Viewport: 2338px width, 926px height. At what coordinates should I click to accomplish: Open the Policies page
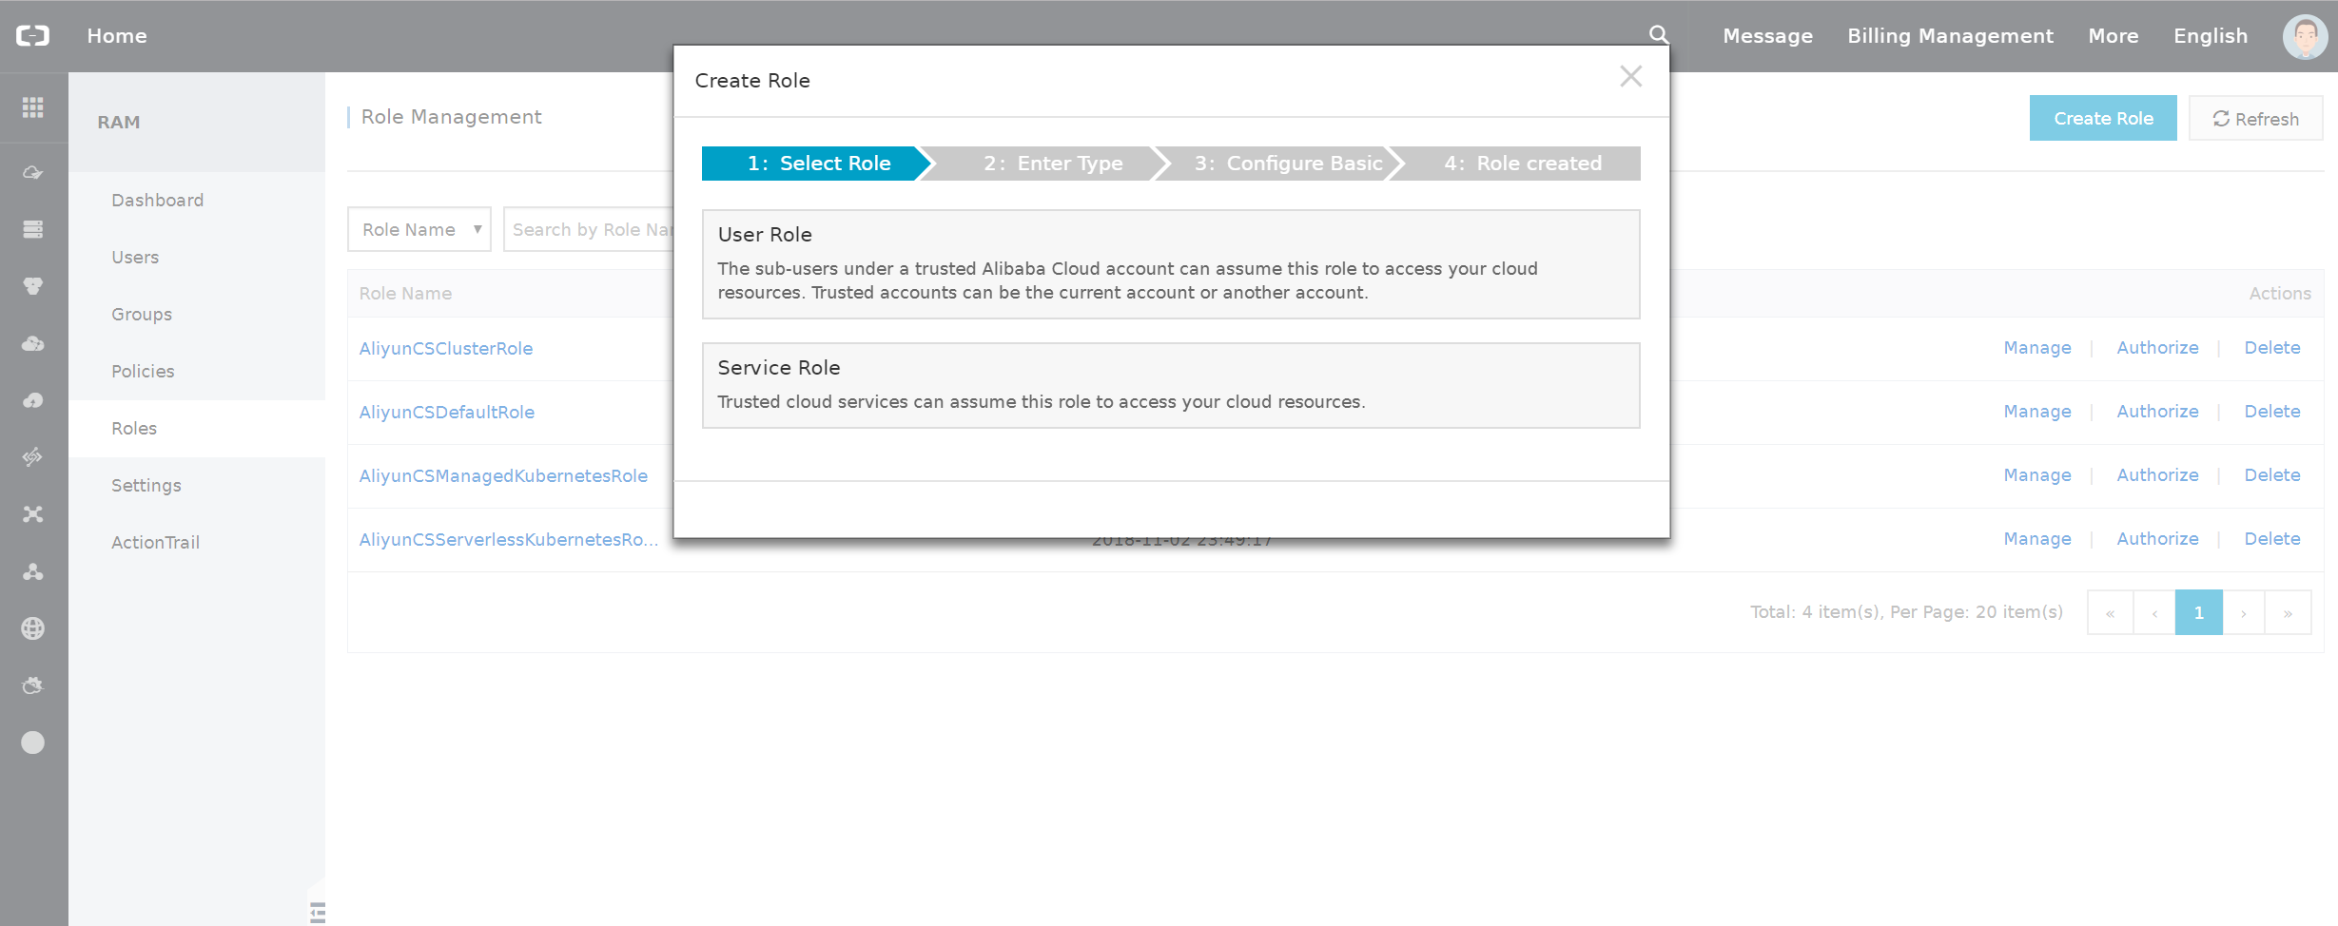(143, 372)
